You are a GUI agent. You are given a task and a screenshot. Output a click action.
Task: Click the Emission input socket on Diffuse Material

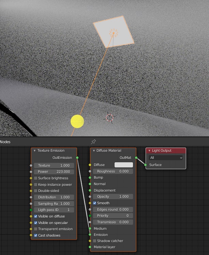pos(90,235)
